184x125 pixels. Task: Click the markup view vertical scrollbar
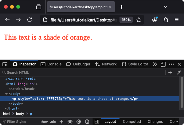[182, 92]
